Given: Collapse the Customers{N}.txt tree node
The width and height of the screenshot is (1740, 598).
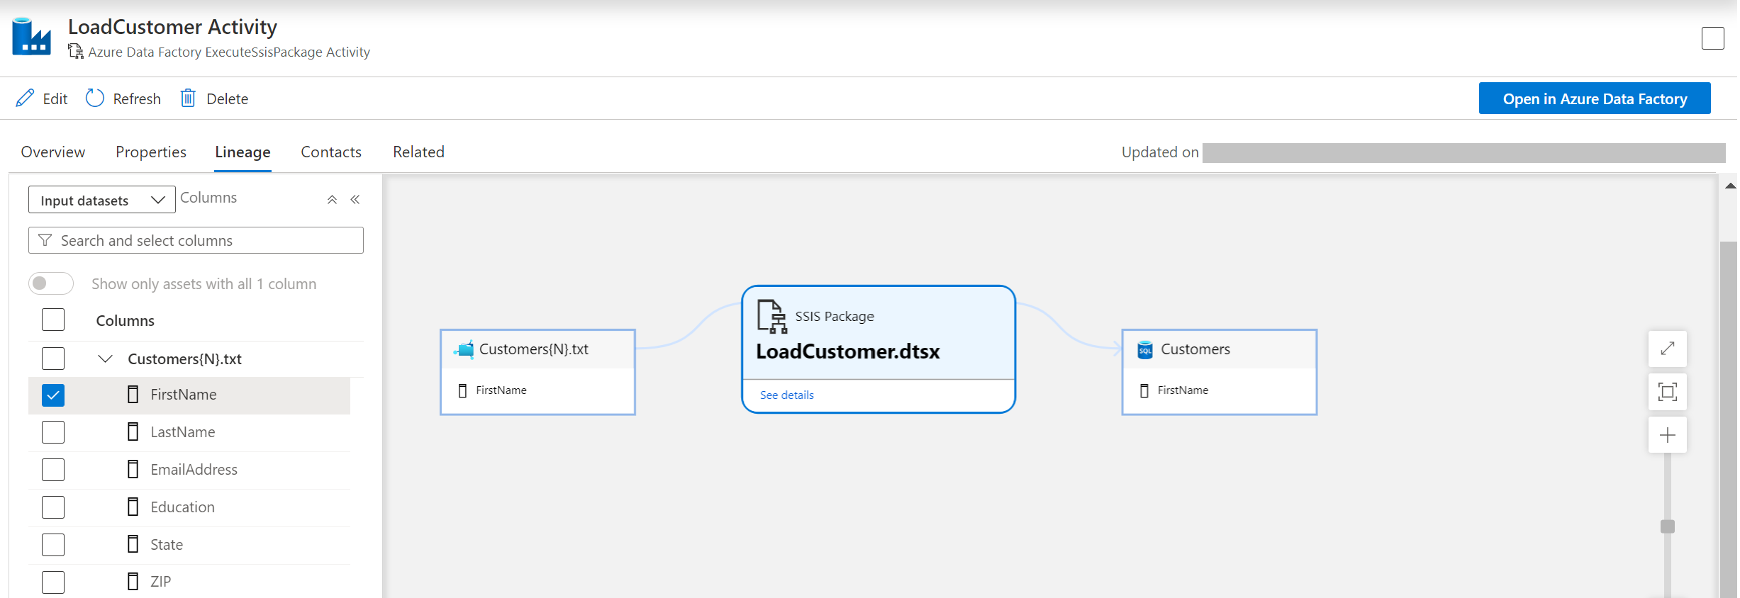Looking at the screenshot, I should pyautogui.click(x=105, y=359).
